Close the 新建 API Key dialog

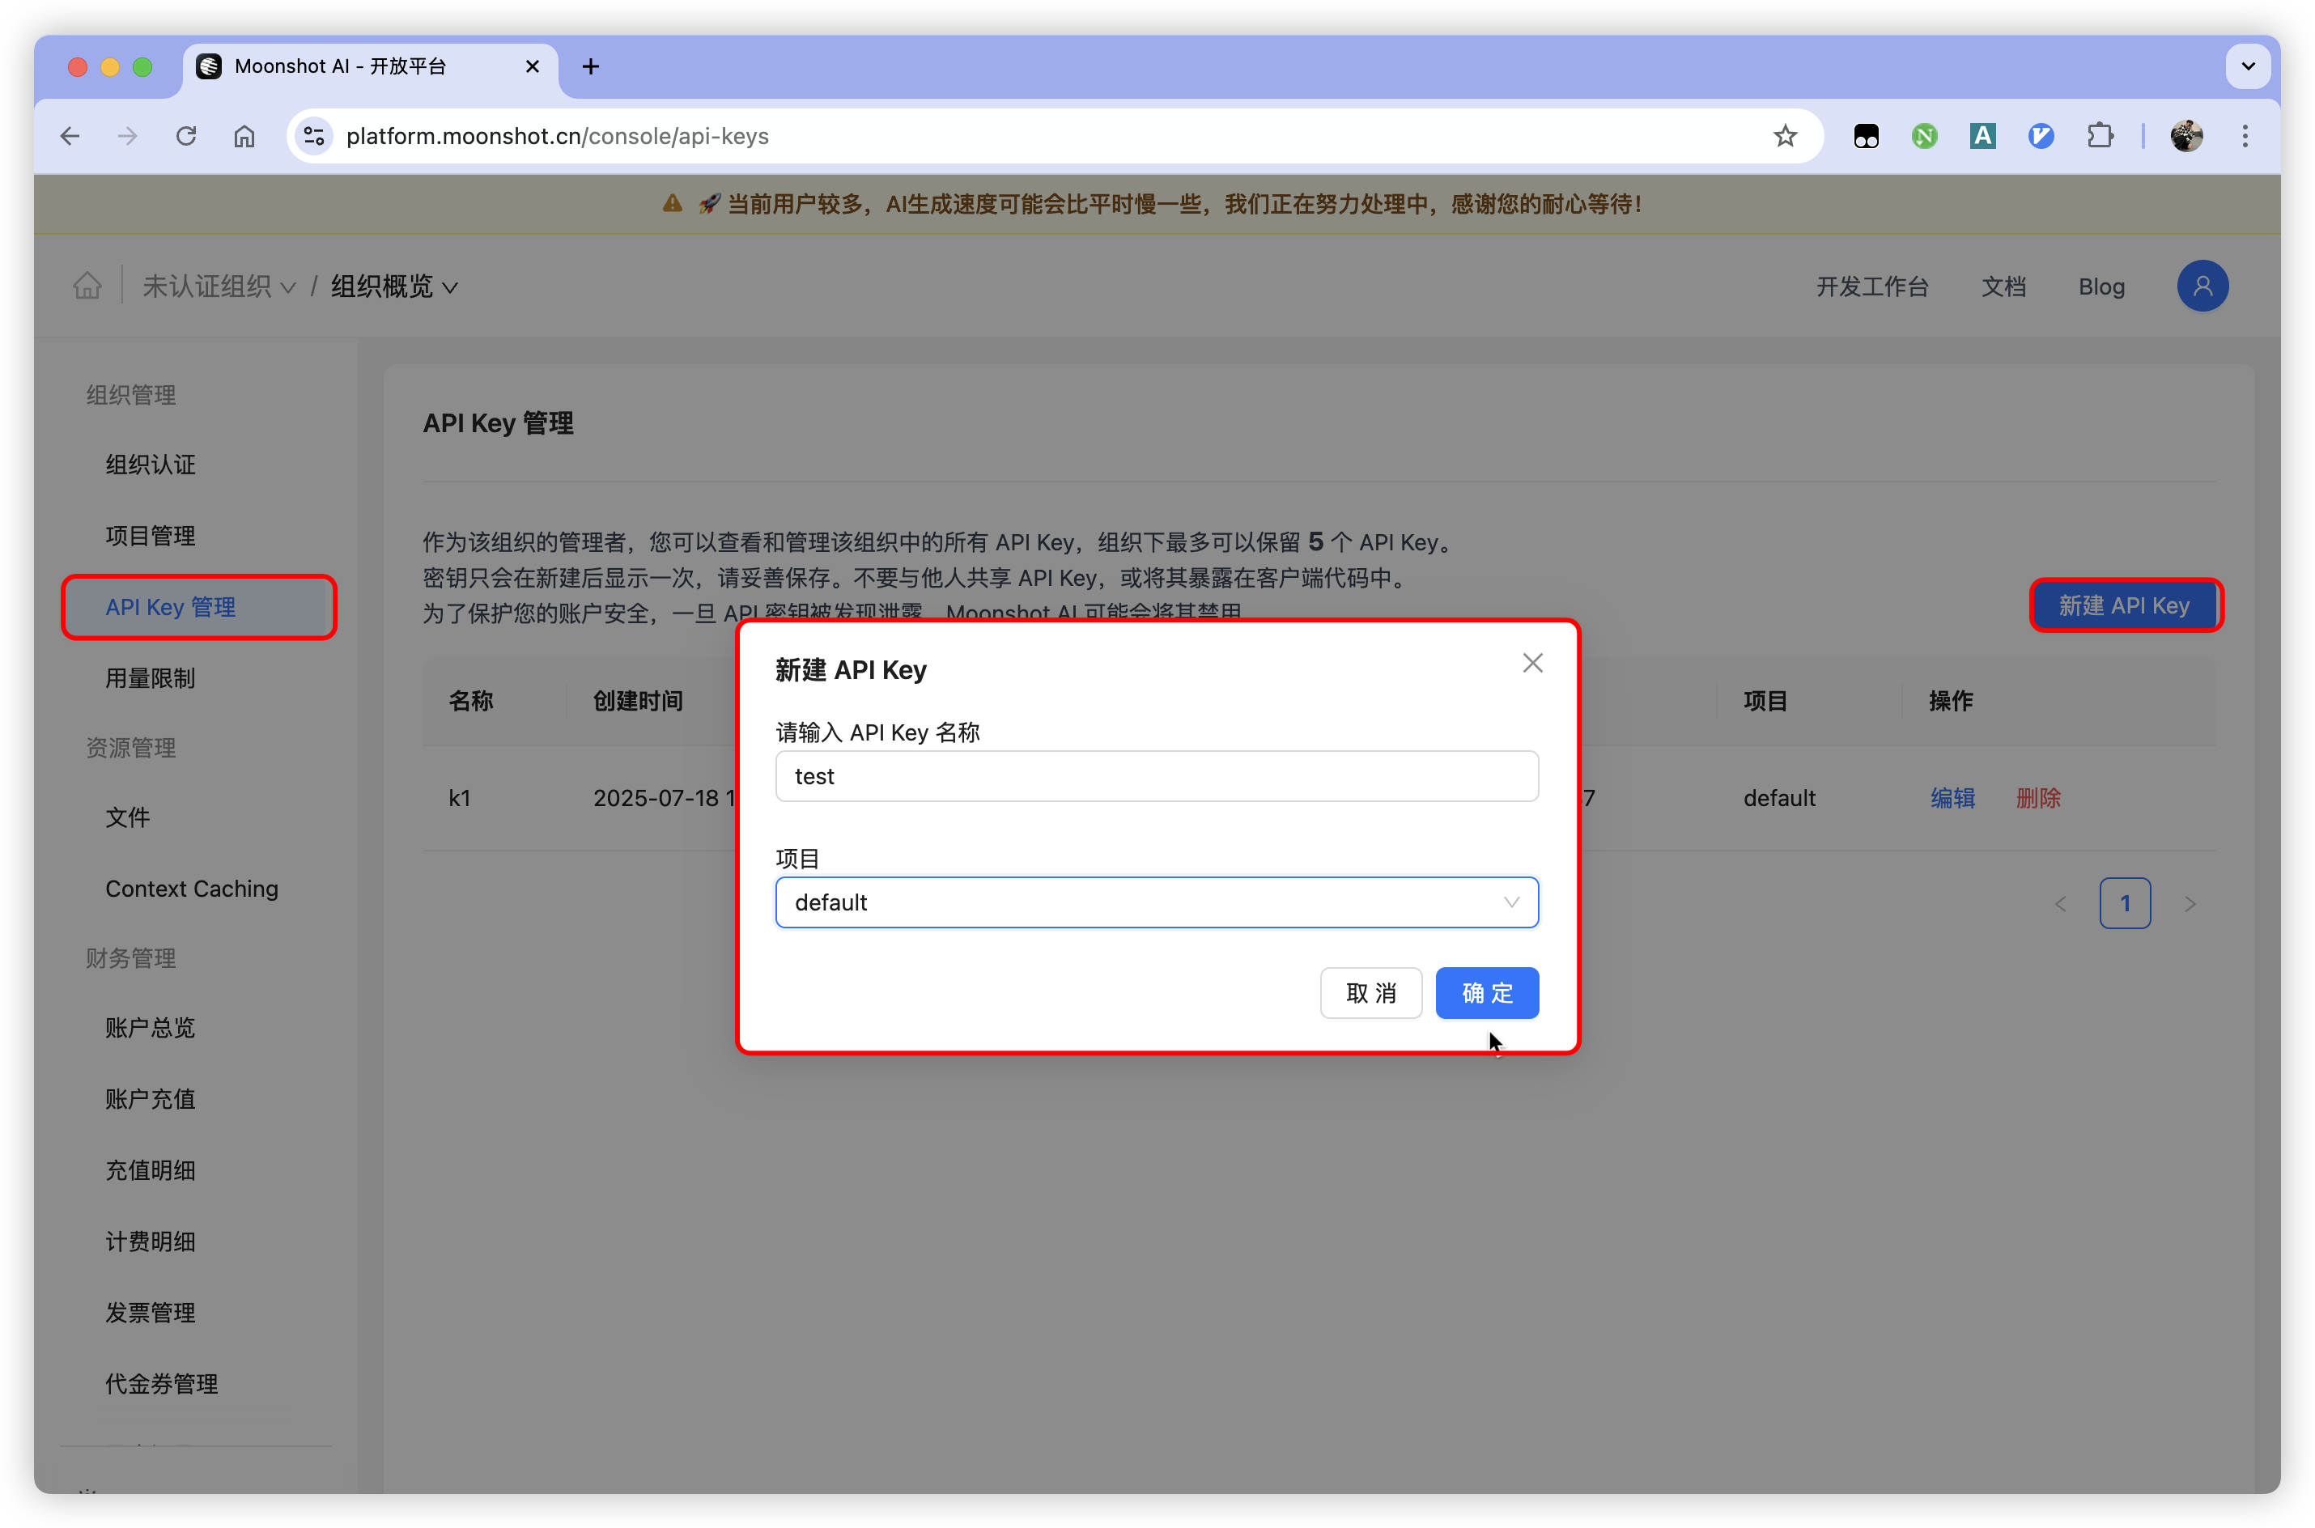click(x=1531, y=663)
